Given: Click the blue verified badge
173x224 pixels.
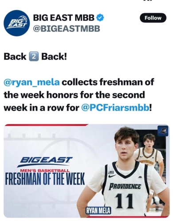Looking at the screenshot, I should pos(100,17).
